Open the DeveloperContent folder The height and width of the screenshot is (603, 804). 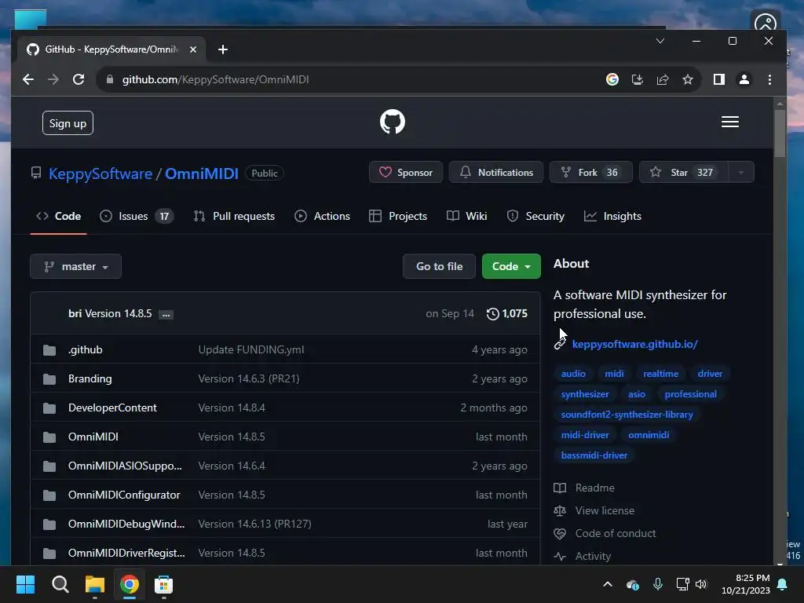pos(112,407)
